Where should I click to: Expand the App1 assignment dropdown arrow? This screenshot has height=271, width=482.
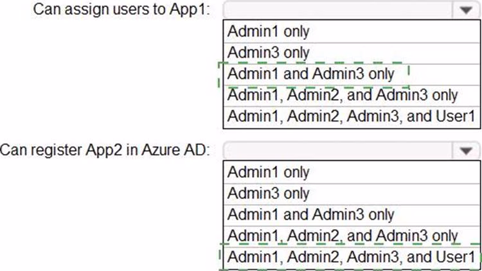pos(465,10)
